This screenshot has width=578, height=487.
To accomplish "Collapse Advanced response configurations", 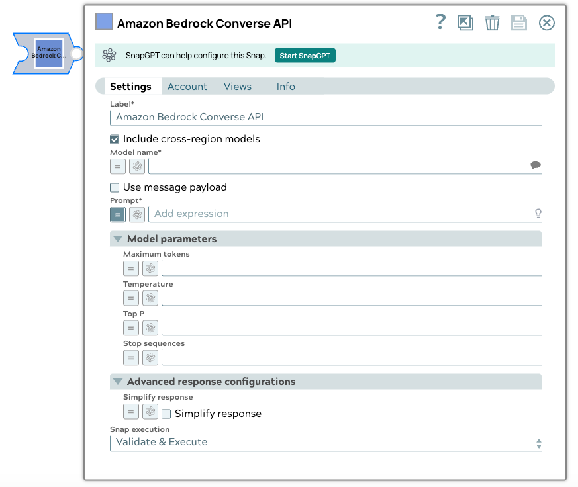I will point(118,381).
